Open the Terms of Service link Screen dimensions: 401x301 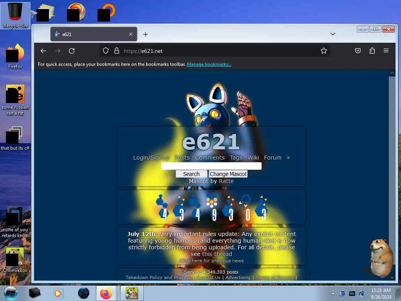pos(275,277)
